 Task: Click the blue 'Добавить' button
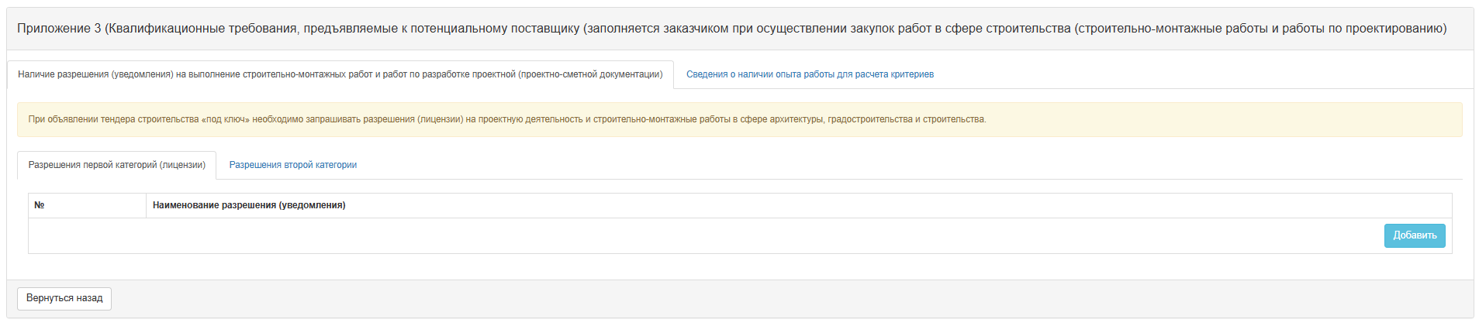click(1415, 235)
